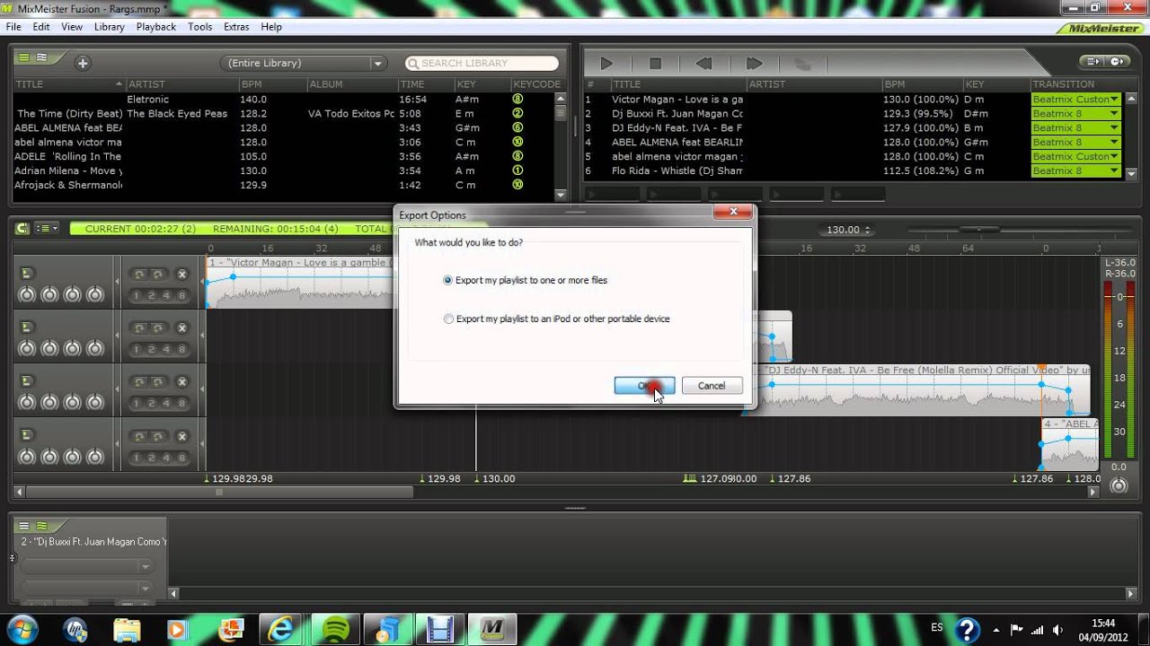This screenshot has width=1150, height=646.
Task: Sort library by the ARTIST column header
Action: point(181,84)
